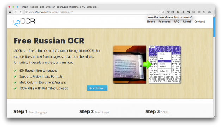Open the Инструменты menu
The width and height of the screenshot is (222, 127).
[x=77, y=7]
